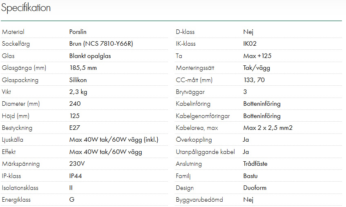The width and height of the screenshot is (346, 207).
Task: Click the Anslutning value Trådfäste
Action: click(255, 164)
